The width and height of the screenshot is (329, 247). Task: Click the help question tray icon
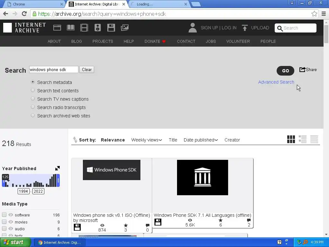pos(279,242)
